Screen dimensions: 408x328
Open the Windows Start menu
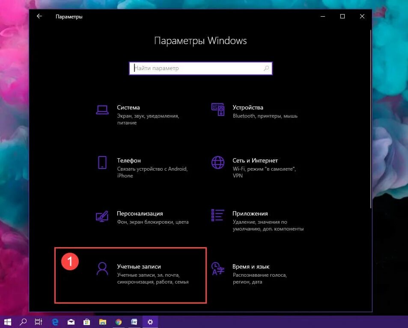click(8, 322)
